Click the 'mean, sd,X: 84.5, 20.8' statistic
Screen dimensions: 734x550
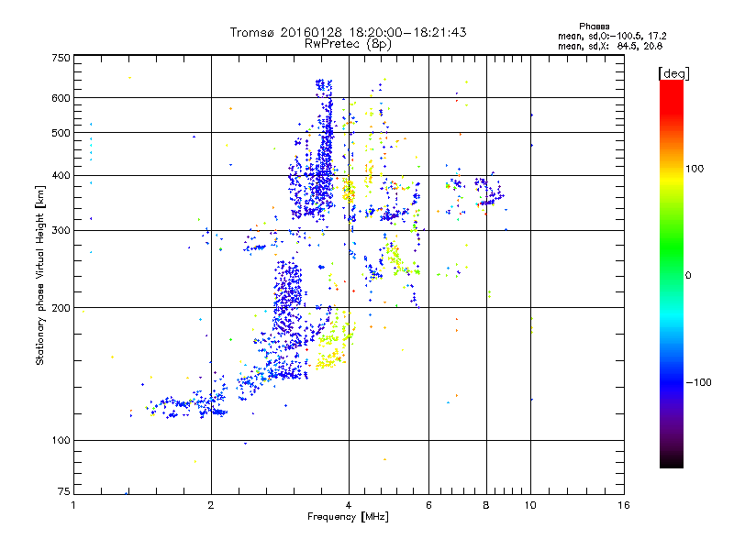point(610,46)
